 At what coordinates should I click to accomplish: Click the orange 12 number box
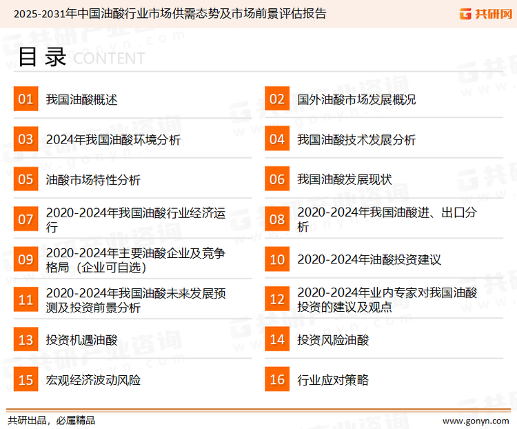pyautogui.click(x=277, y=299)
